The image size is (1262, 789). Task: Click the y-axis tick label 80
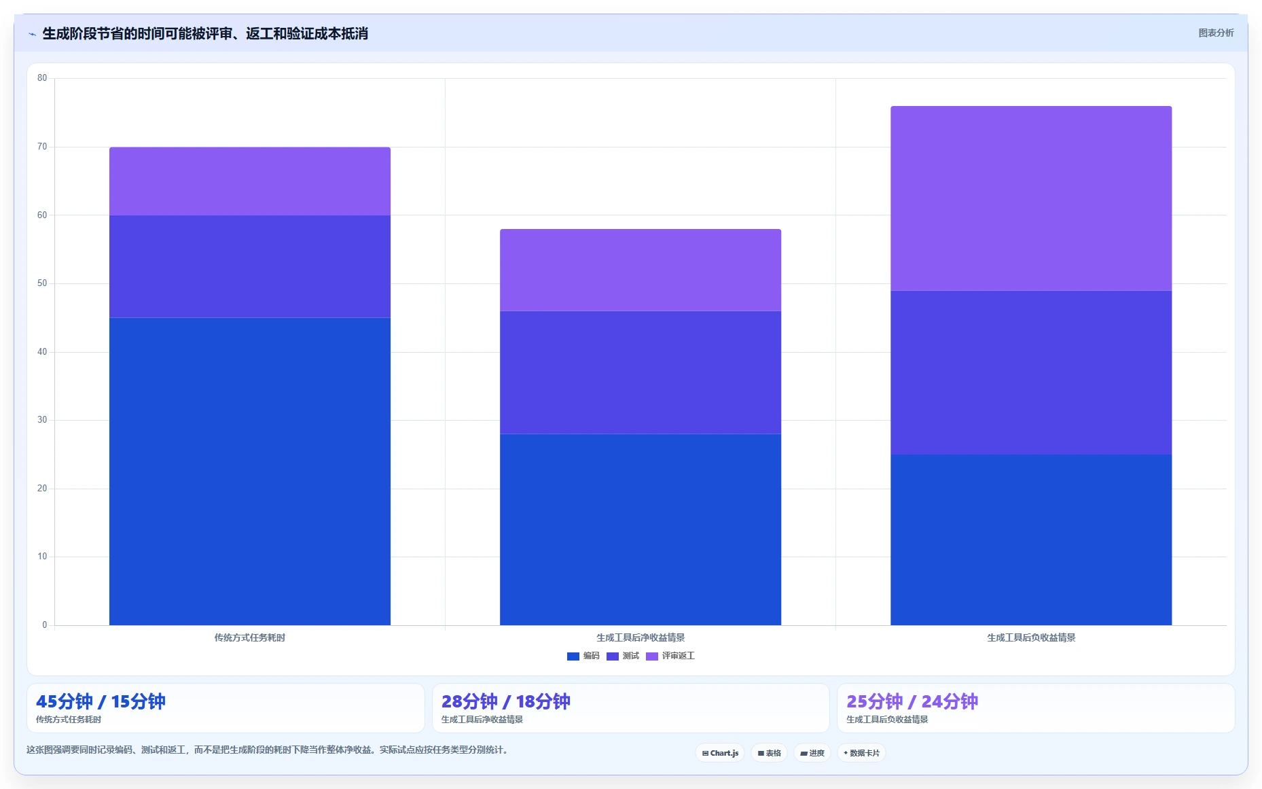click(x=42, y=78)
